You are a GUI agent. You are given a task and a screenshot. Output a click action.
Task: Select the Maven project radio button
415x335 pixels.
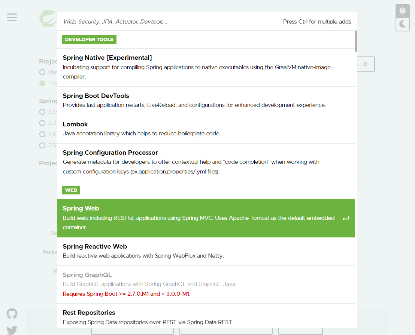42,72
